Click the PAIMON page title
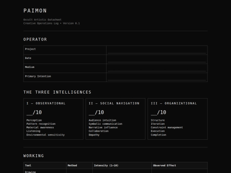 point(35,11)
